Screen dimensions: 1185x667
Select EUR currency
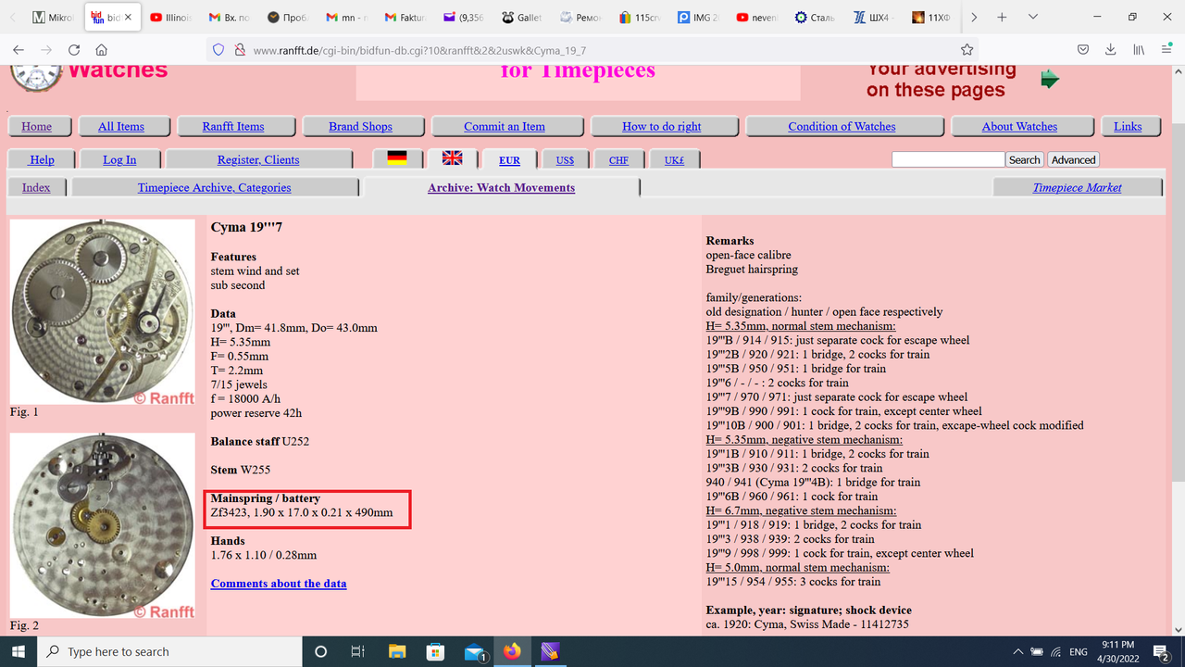[x=509, y=160]
